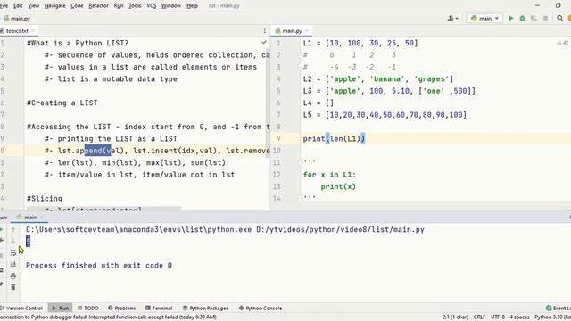The width and height of the screenshot is (571, 321).
Task: Click the L4 = [] line in main.py
Action: pos(319,103)
